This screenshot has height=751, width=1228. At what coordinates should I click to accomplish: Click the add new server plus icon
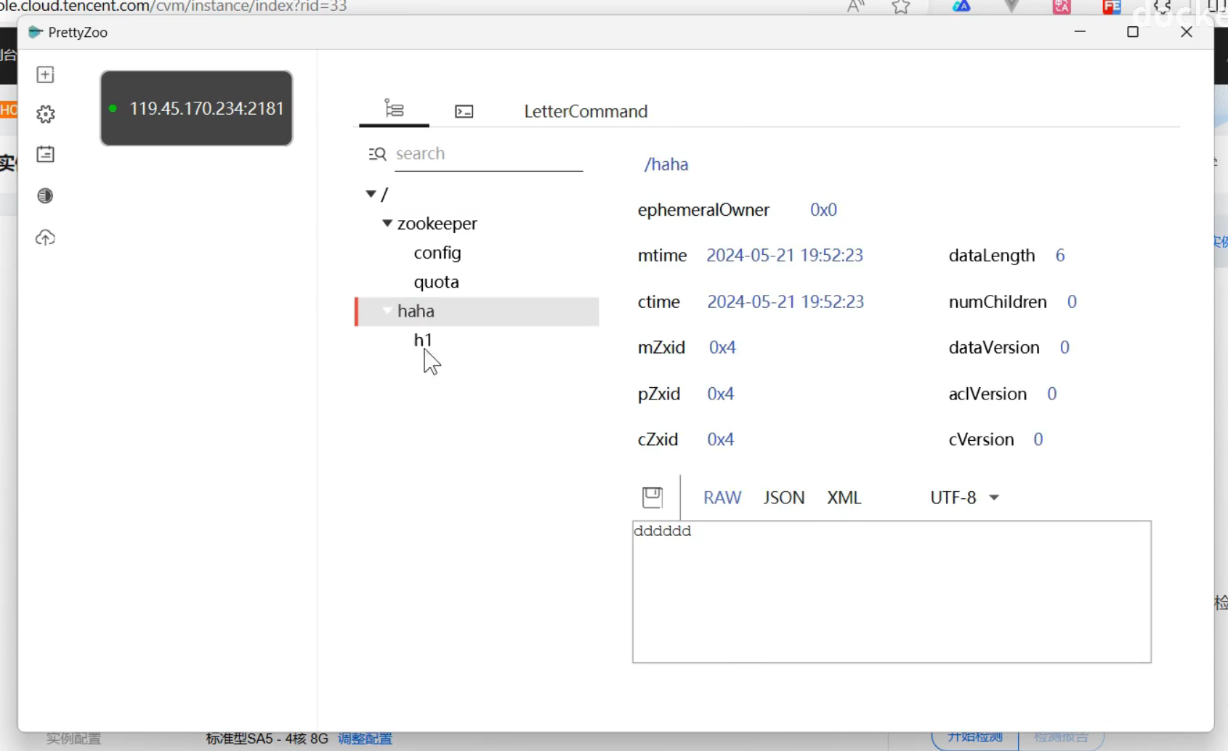(45, 75)
